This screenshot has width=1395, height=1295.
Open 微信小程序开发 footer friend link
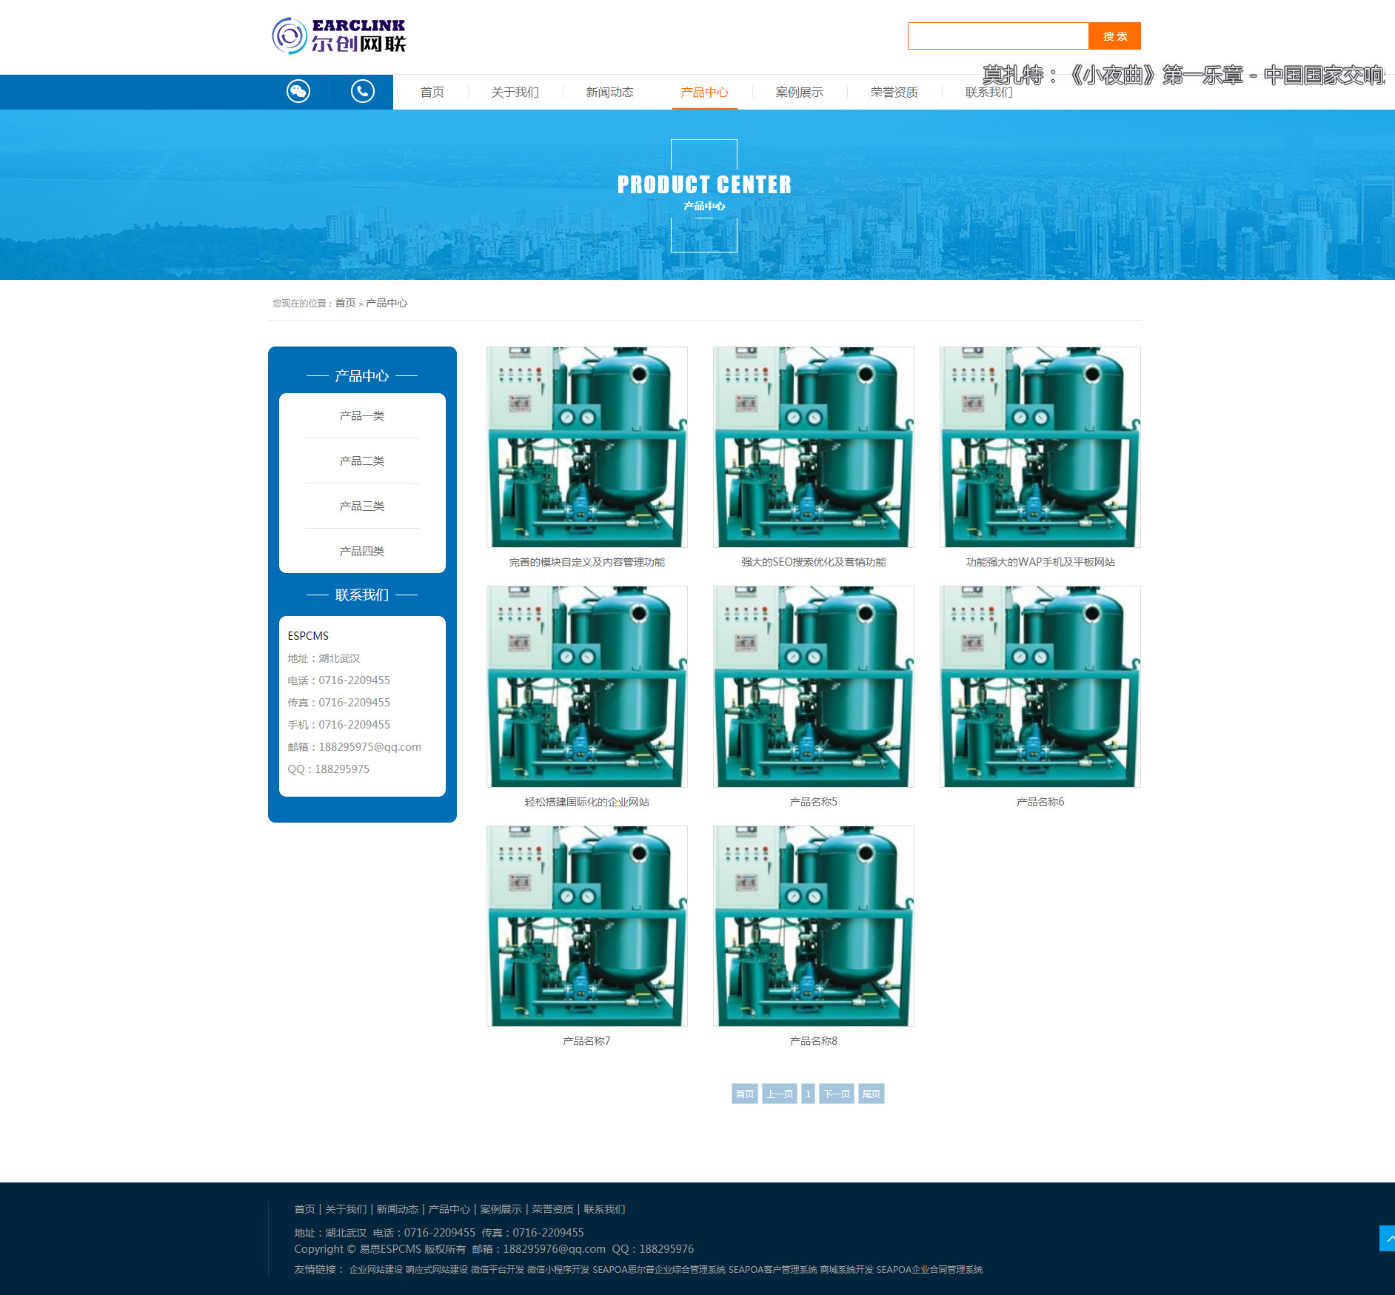click(x=558, y=1270)
